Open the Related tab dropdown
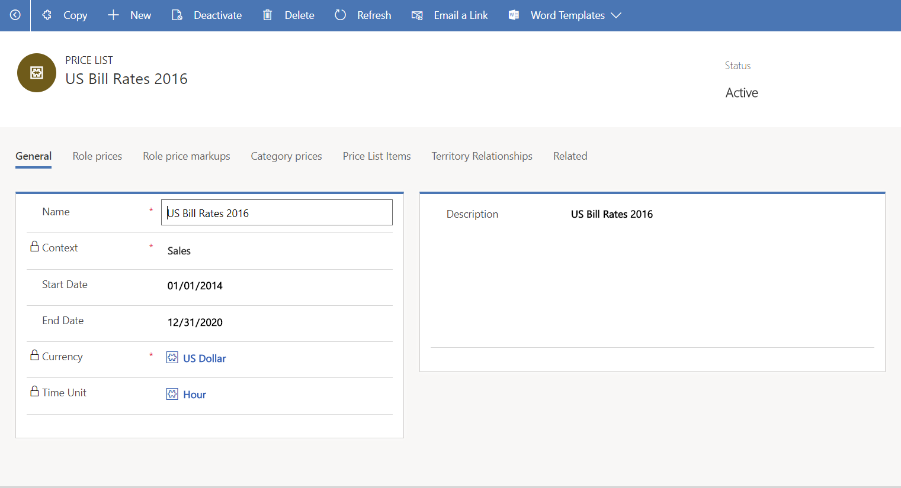This screenshot has width=901, height=488. click(x=570, y=156)
